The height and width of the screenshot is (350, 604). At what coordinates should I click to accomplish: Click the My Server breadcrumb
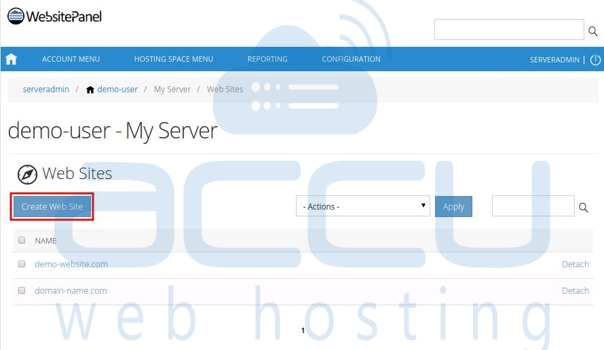click(x=172, y=90)
